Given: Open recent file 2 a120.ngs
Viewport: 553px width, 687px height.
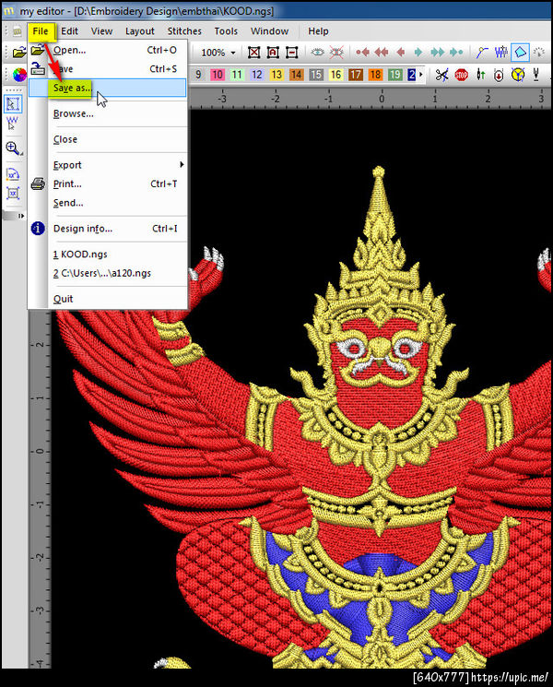Looking at the screenshot, I should pos(108,273).
